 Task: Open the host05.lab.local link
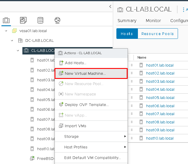[x=160, y=97]
